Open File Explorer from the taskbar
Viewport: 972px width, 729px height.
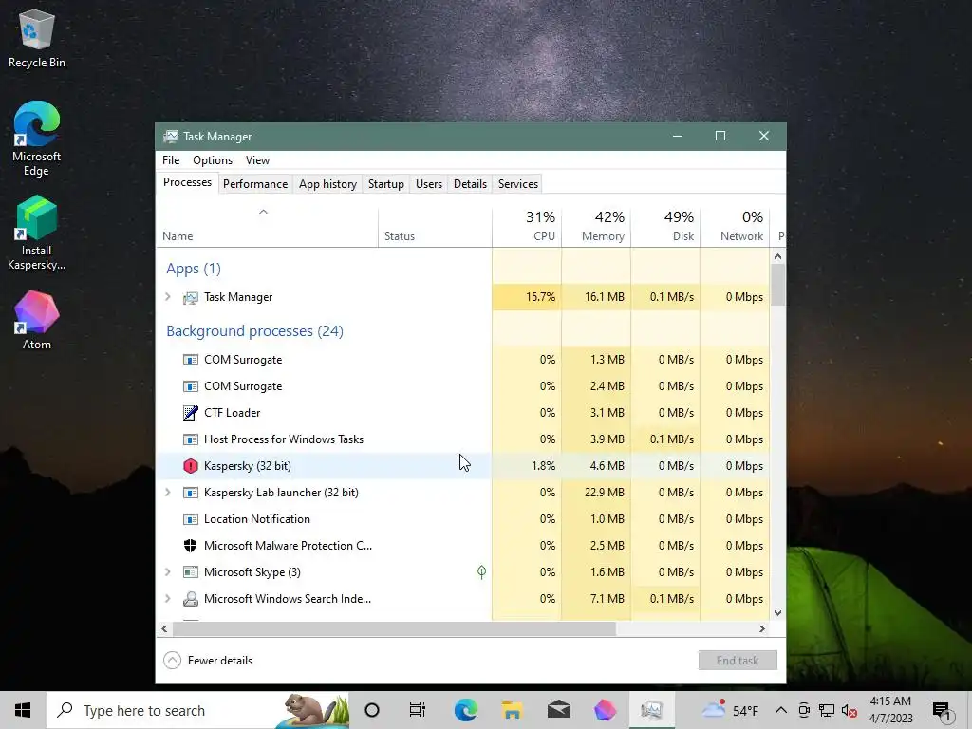(x=512, y=710)
